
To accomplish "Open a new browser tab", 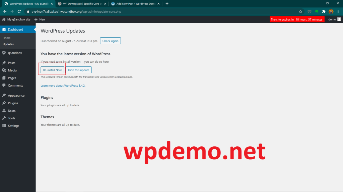I will (167, 4).
